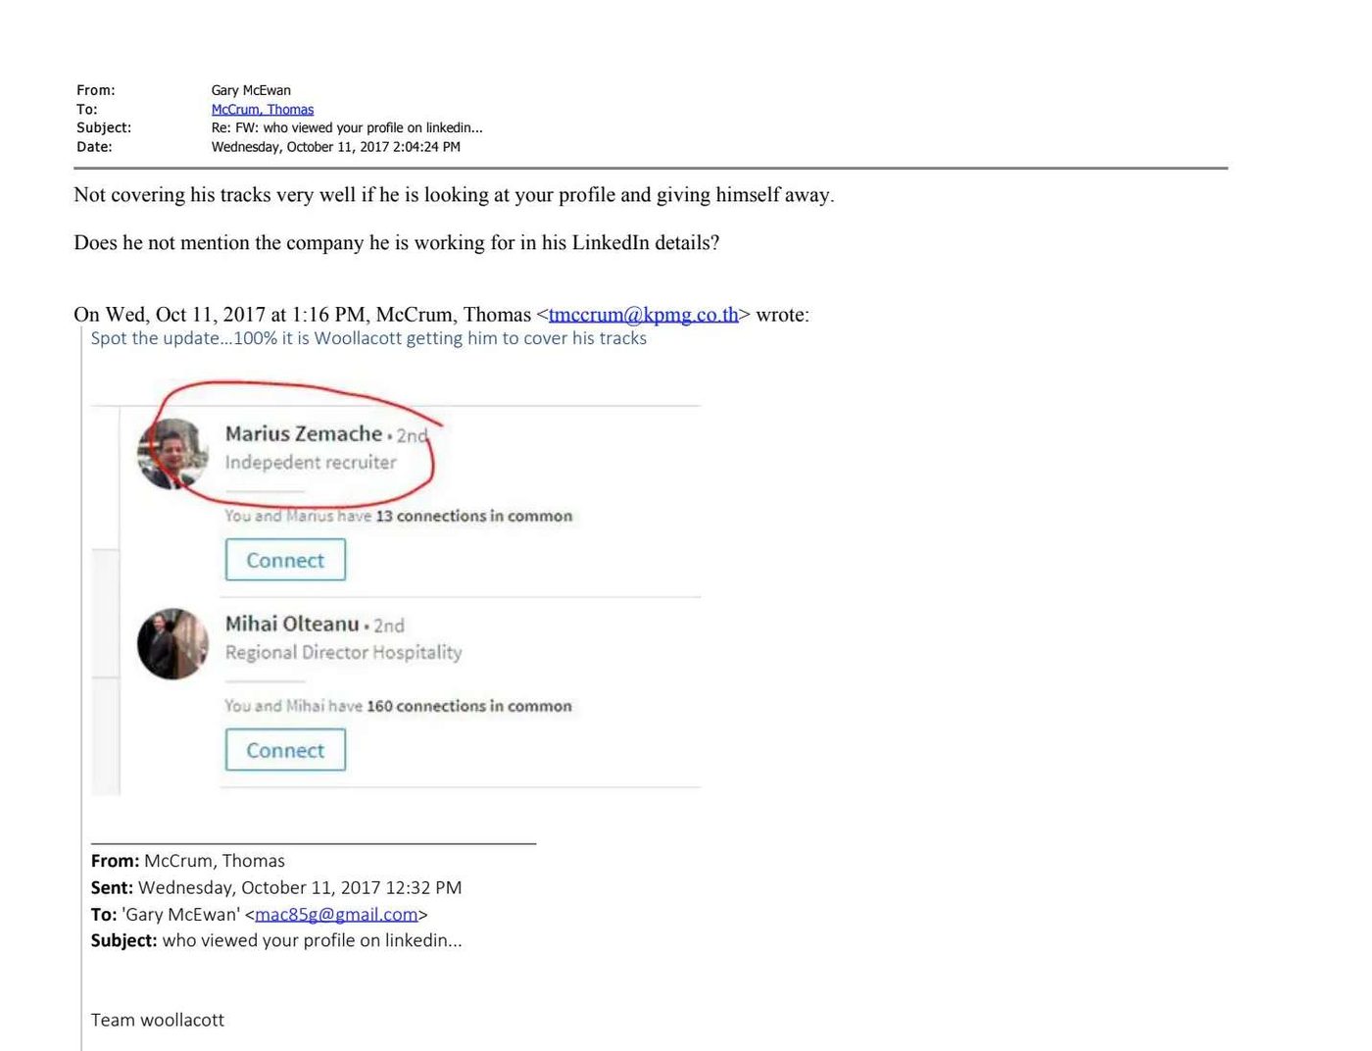Screen dimensions: 1372x1051
Task: Click "On Wed, Oct 11, 2017 at 1:16 PM" text
Action: click(220, 315)
